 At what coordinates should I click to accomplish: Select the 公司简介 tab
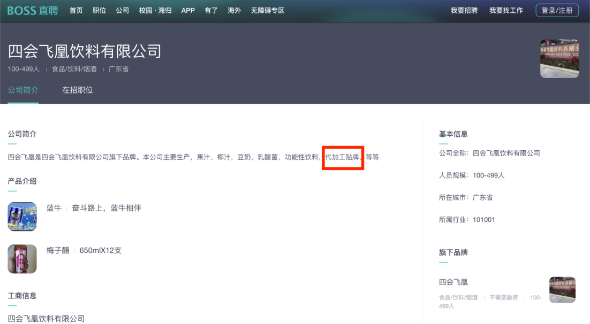click(23, 90)
